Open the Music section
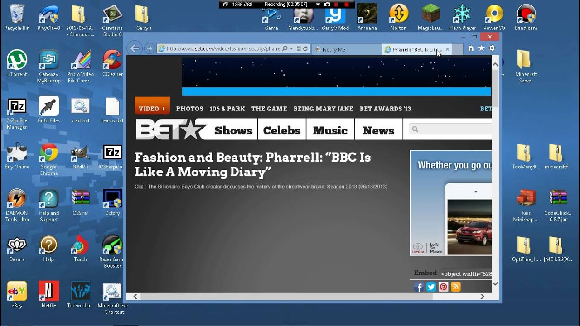 coord(330,130)
